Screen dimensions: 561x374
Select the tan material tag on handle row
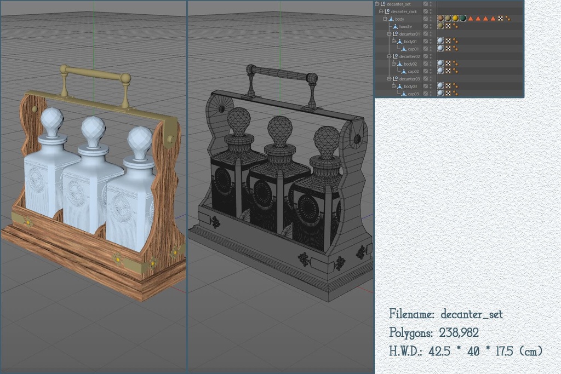coord(440,26)
